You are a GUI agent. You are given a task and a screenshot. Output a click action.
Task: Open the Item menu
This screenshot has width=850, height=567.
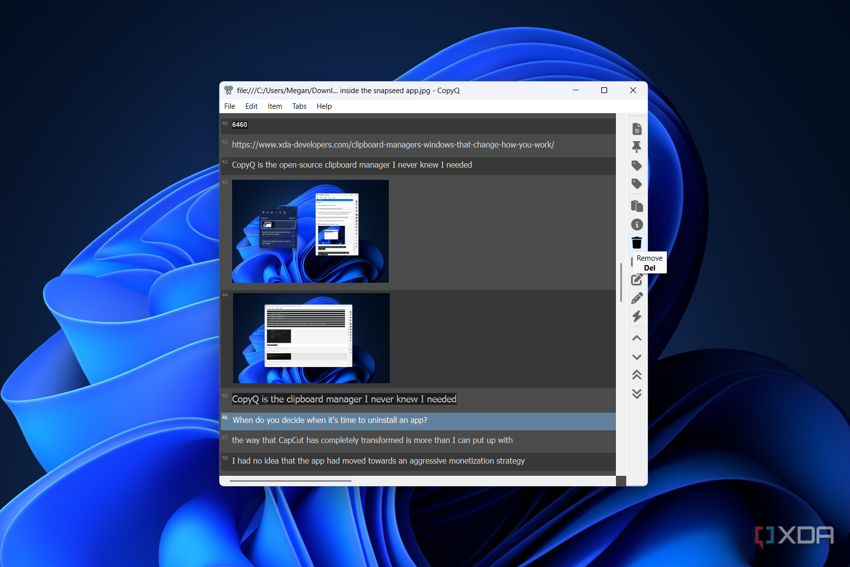(275, 106)
